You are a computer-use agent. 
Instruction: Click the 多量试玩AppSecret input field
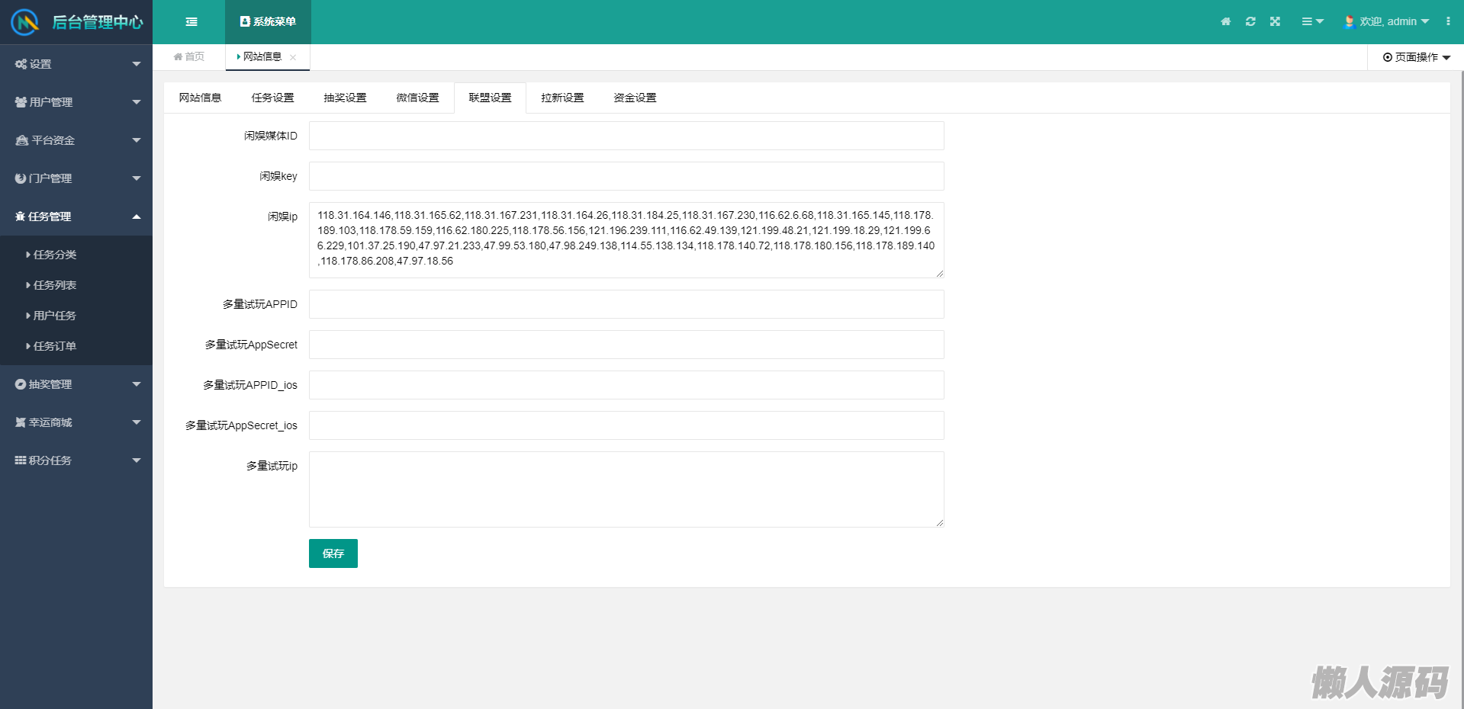coord(626,345)
